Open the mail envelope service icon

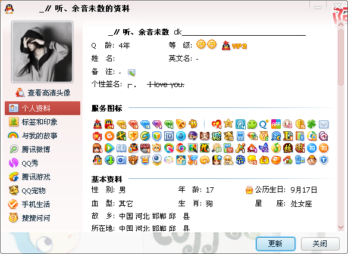[x=324, y=125]
